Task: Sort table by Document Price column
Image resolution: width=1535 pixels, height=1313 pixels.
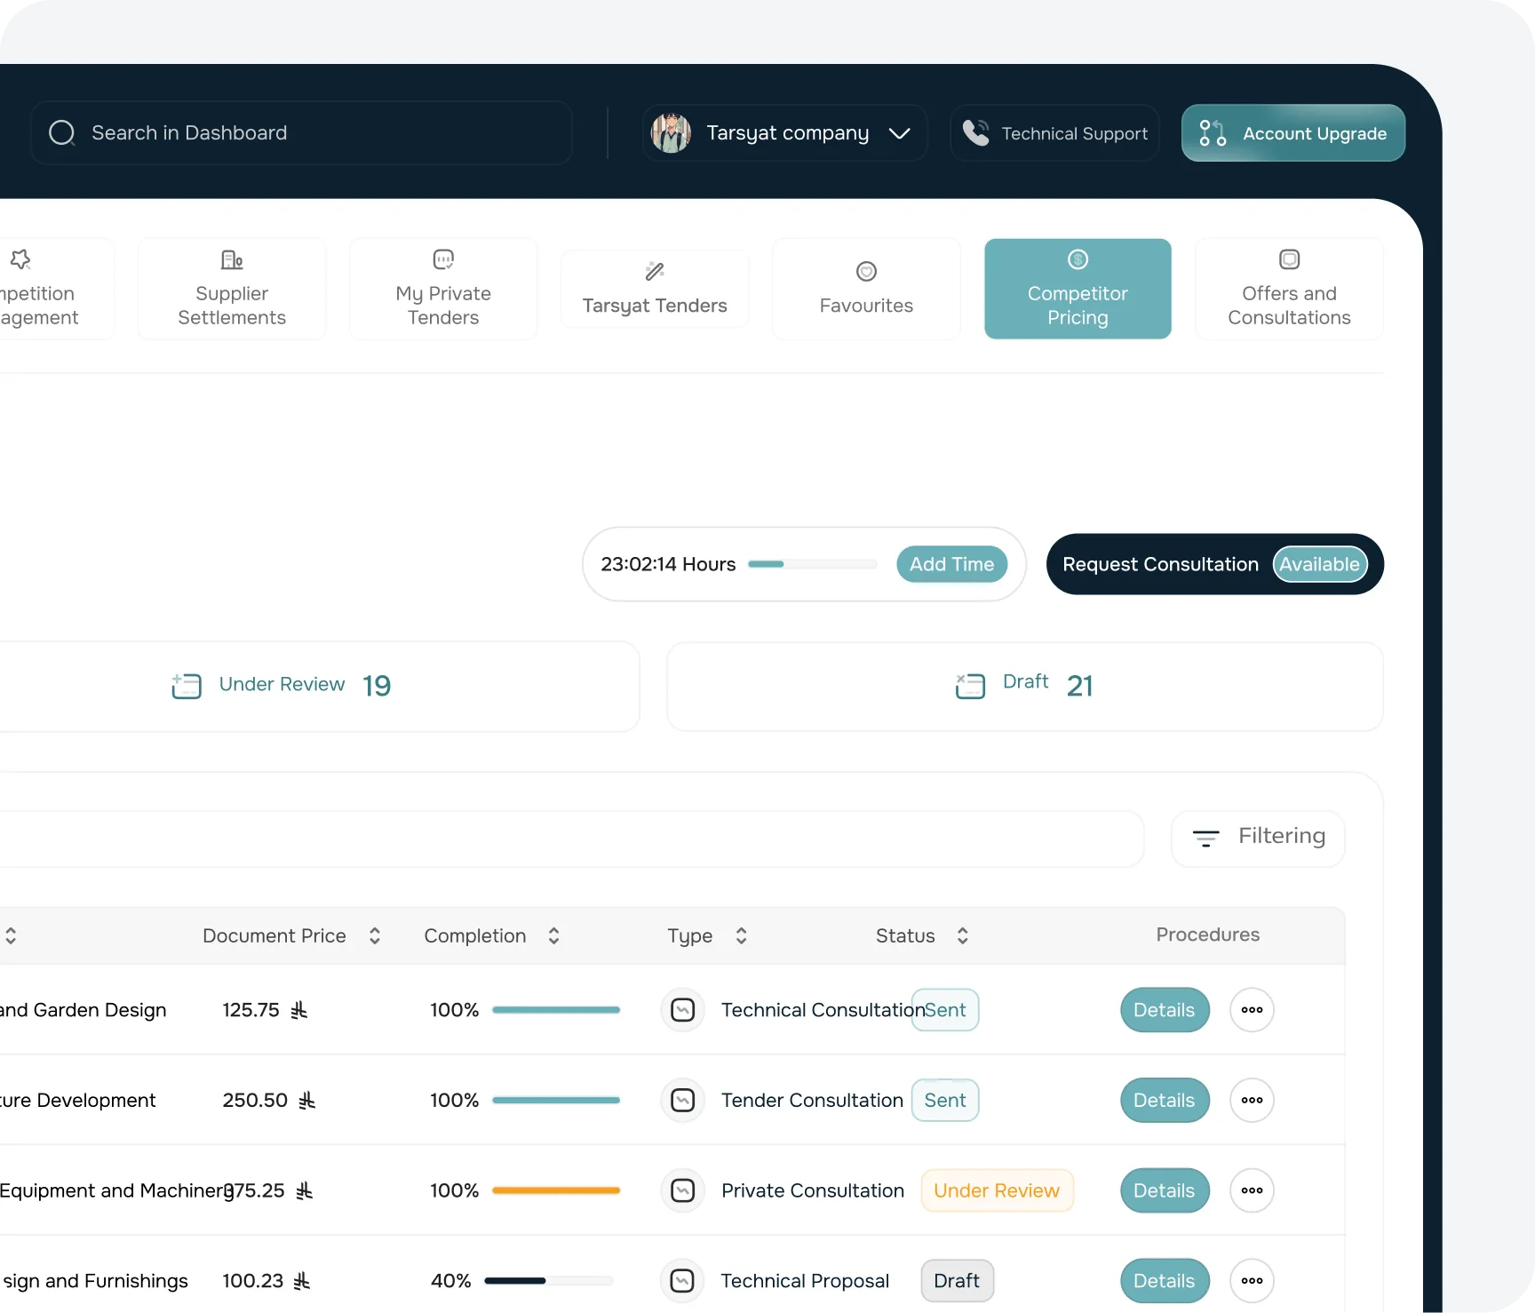Action: [x=375, y=935]
